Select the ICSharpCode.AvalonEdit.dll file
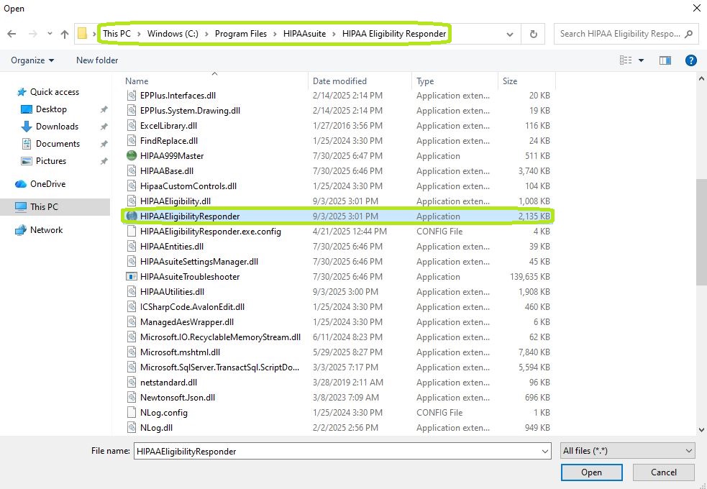The height and width of the screenshot is (489, 707). click(x=192, y=307)
